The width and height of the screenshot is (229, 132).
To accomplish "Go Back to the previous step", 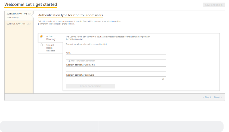I will [x=208, y=97].
